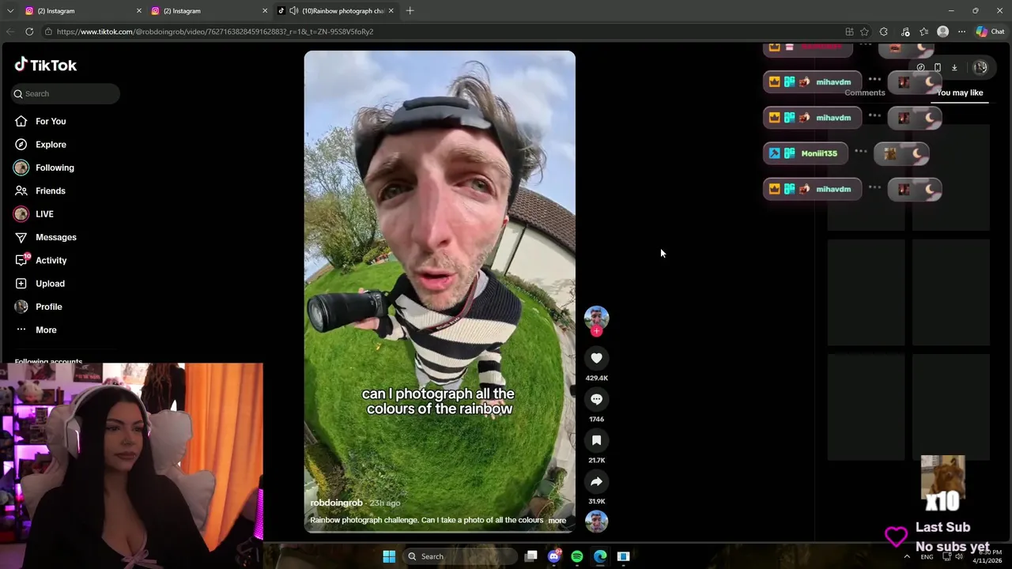
Task: Open options dots next to Moniii135
Action: point(860,152)
